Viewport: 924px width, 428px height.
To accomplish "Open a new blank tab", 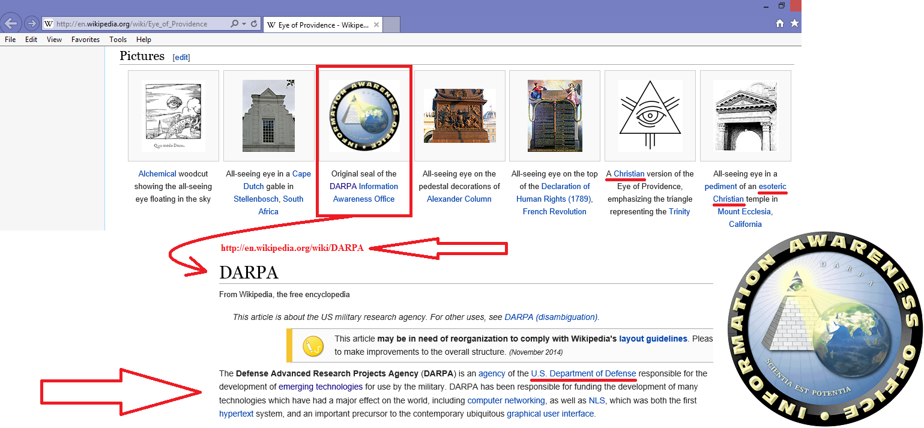I will pos(391,25).
